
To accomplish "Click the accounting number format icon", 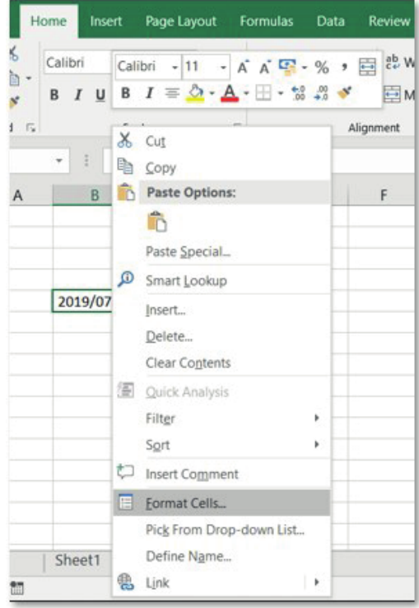I will pyautogui.click(x=287, y=67).
